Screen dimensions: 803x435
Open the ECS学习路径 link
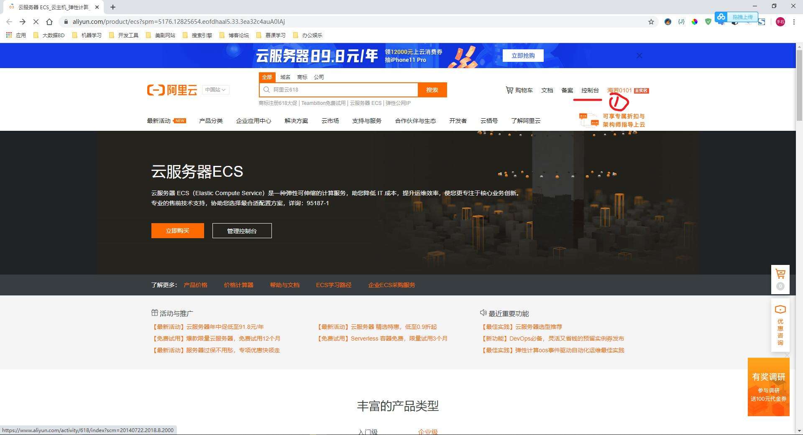click(334, 285)
